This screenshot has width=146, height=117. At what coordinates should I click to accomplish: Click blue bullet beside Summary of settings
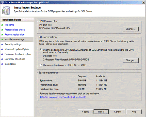(2, 59)
